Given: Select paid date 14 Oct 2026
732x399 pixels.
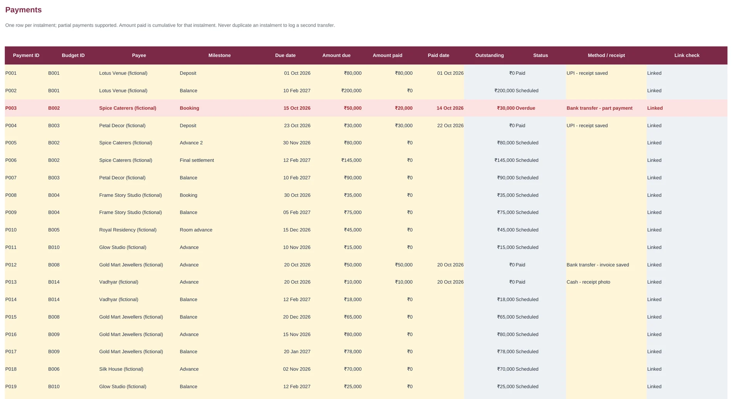Looking at the screenshot, I should (438, 108).
